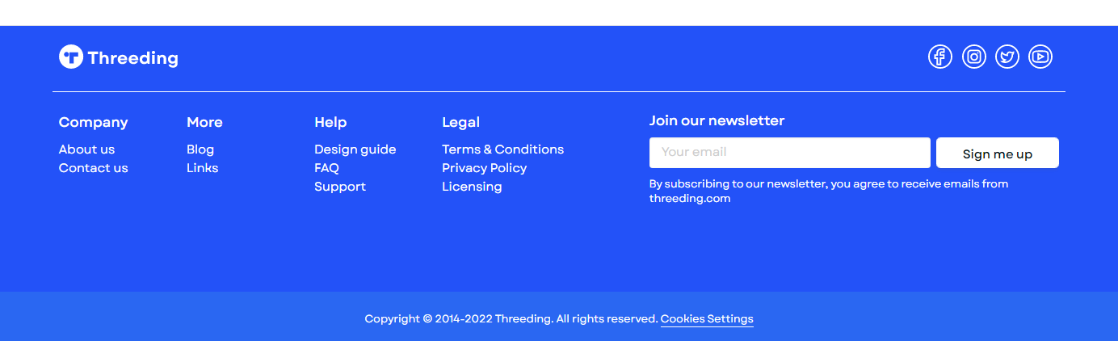Go to the Contact us page

[x=93, y=168]
